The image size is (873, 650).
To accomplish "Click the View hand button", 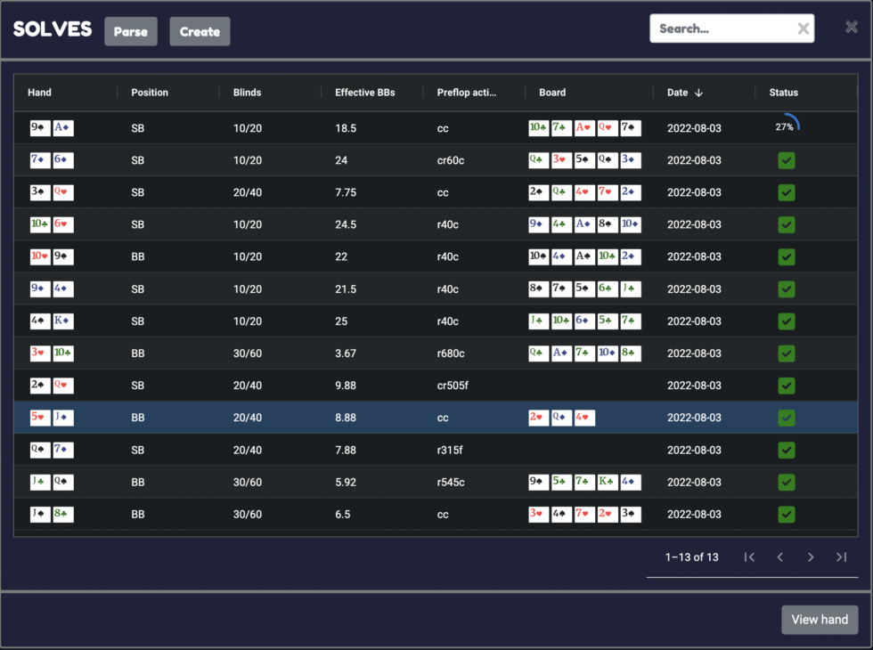I will [820, 620].
